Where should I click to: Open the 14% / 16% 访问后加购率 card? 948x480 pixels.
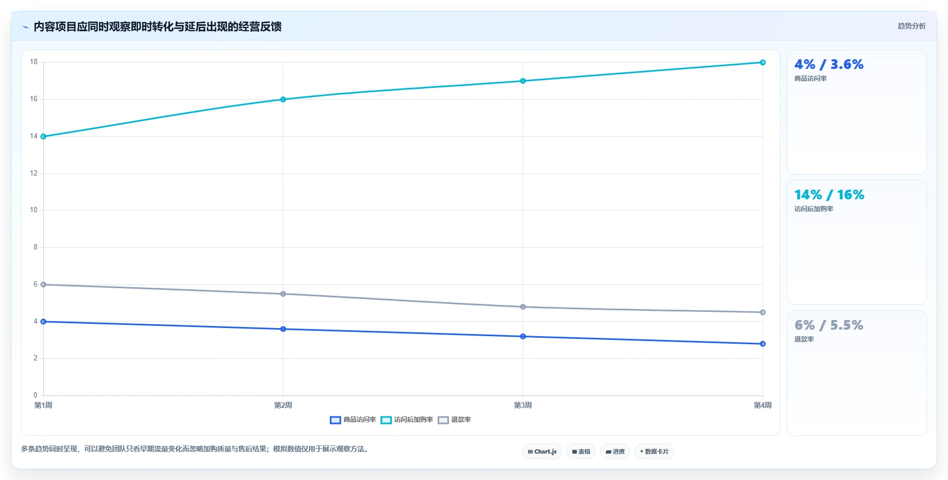point(857,242)
